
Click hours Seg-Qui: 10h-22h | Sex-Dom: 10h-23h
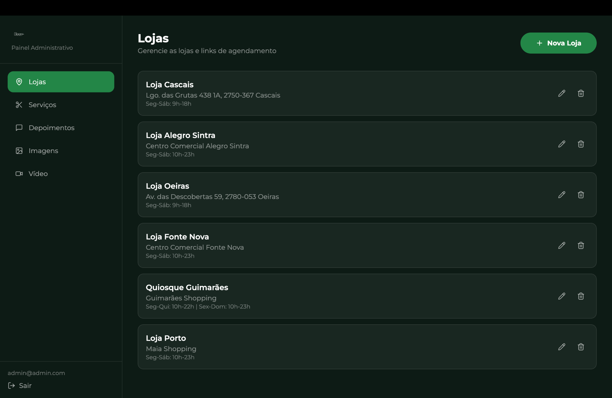point(198,306)
